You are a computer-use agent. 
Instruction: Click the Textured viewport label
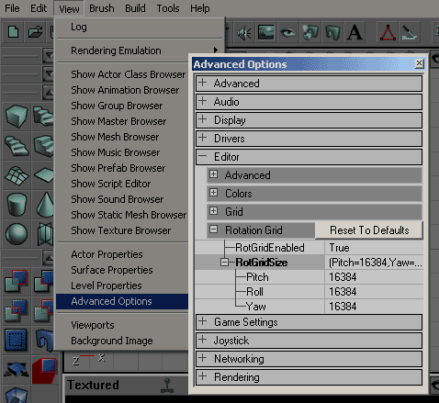coord(93,385)
